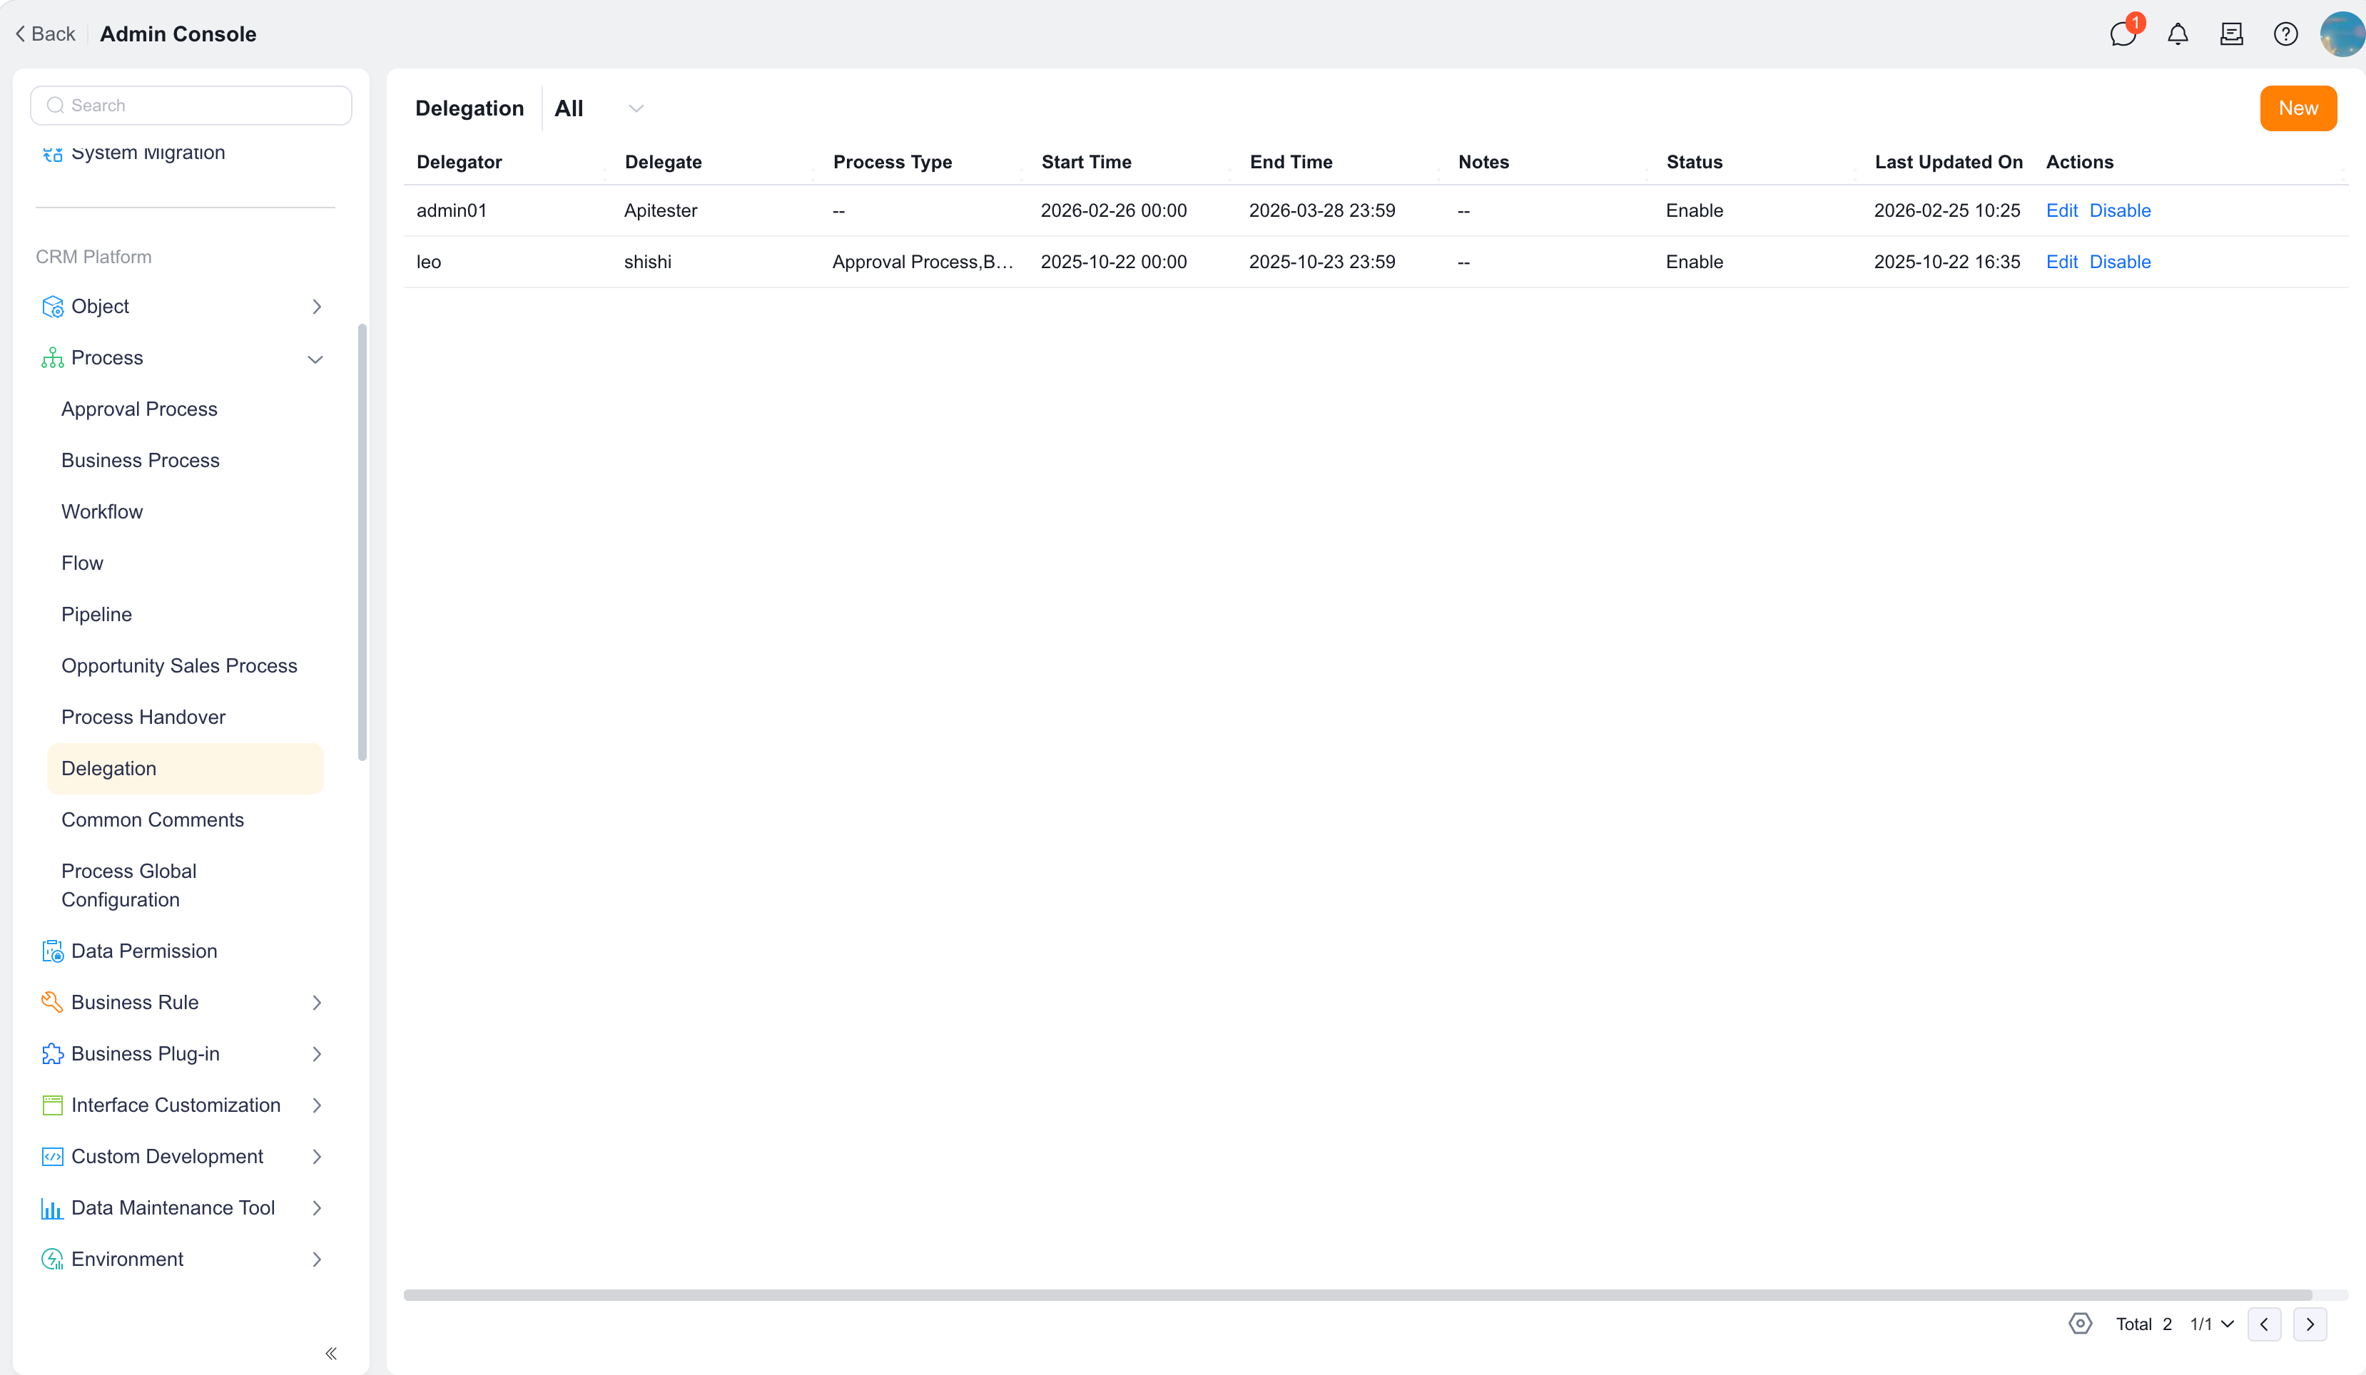Click the horizontal table scrollbar
This screenshot has height=1375, width=2366.
pos(1356,1294)
